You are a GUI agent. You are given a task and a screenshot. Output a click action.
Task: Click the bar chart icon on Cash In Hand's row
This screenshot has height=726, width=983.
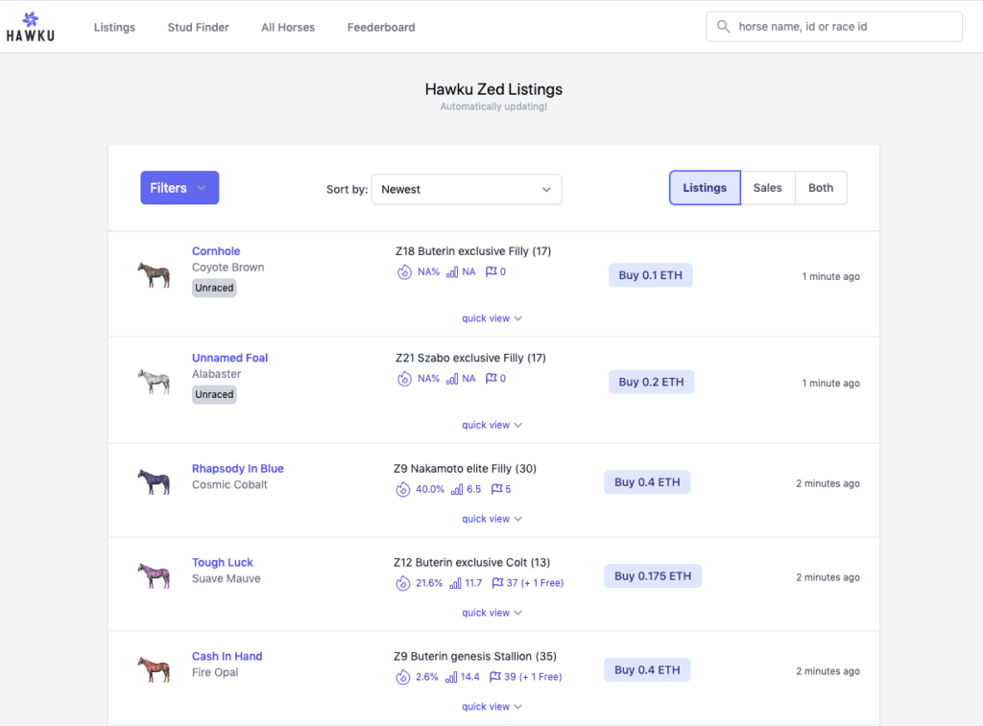click(x=453, y=677)
